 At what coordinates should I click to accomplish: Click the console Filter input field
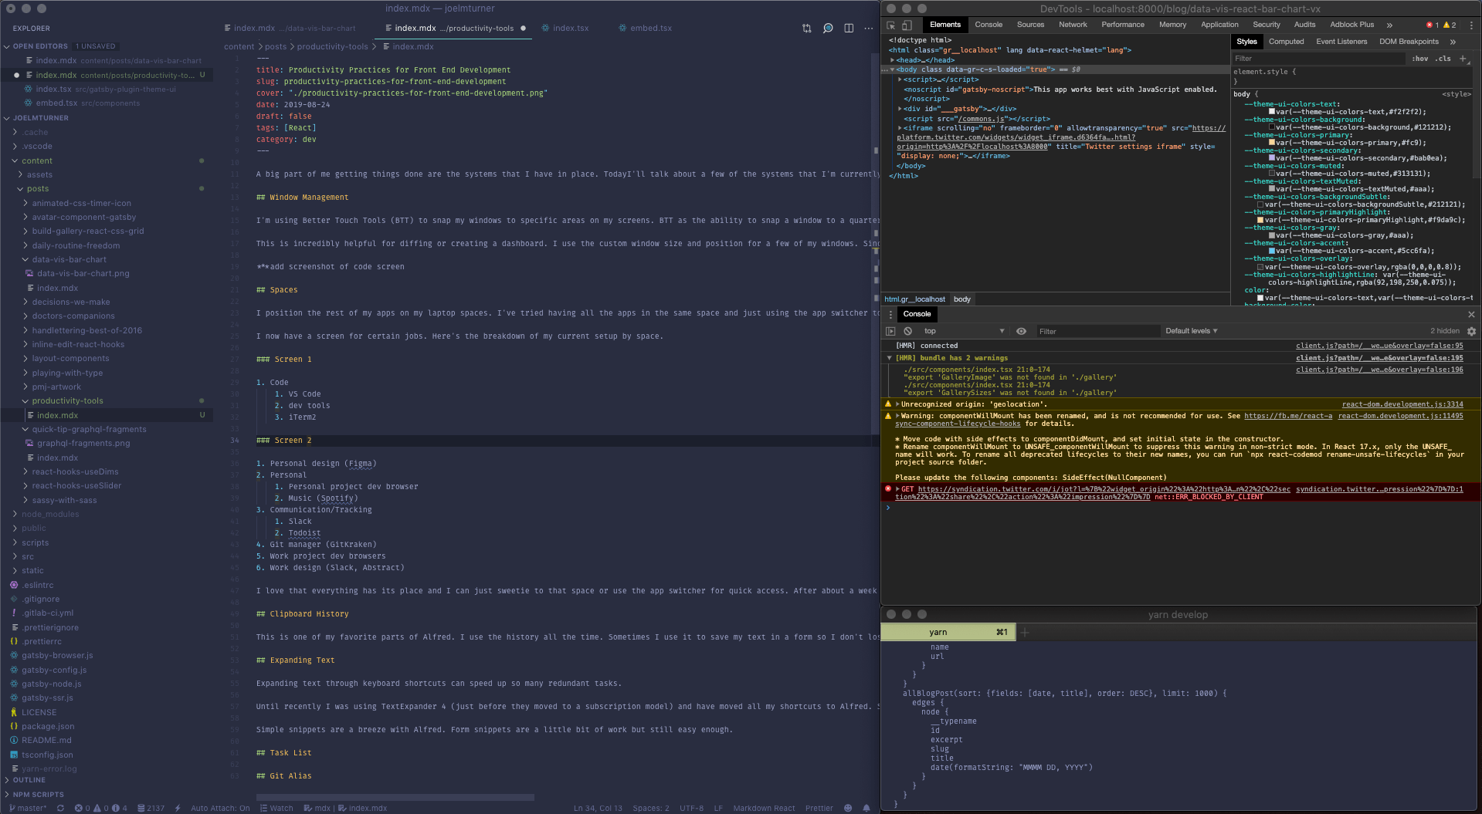coord(1097,331)
